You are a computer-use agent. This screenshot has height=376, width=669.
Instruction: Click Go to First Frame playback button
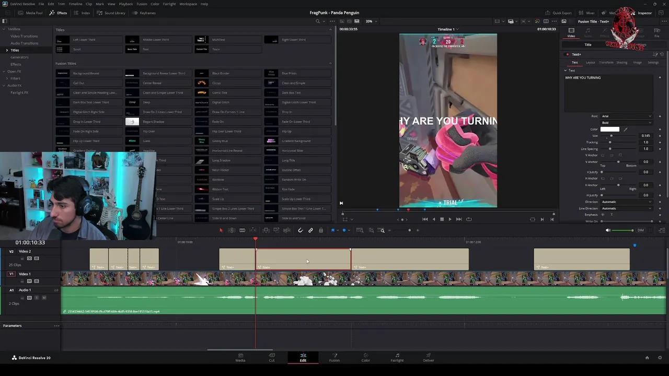pos(425,219)
